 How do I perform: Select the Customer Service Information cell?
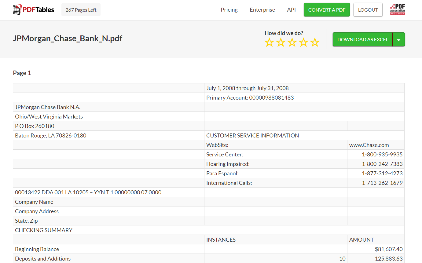[x=304, y=136]
